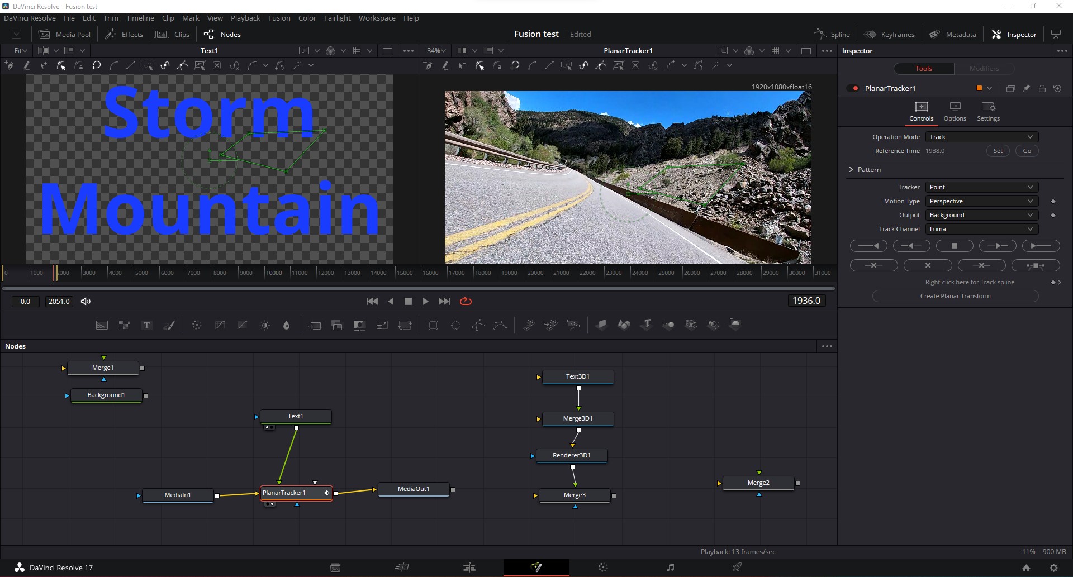The image size is (1073, 577).
Task: Click Create Planar Transform button
Action: [955, 296]
